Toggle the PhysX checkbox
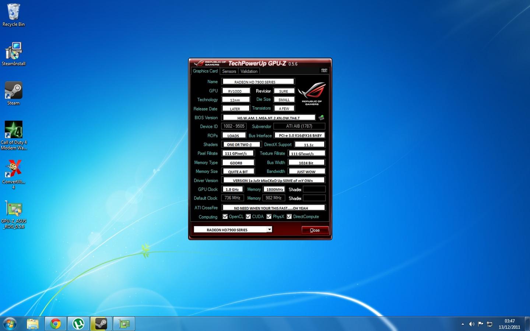Image resolution: width=530 pixels, height=331 pixels. [269, 216]
